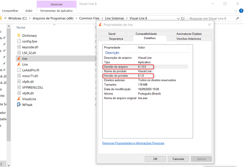Open Explorer help via question mark icon

[241, 11]
